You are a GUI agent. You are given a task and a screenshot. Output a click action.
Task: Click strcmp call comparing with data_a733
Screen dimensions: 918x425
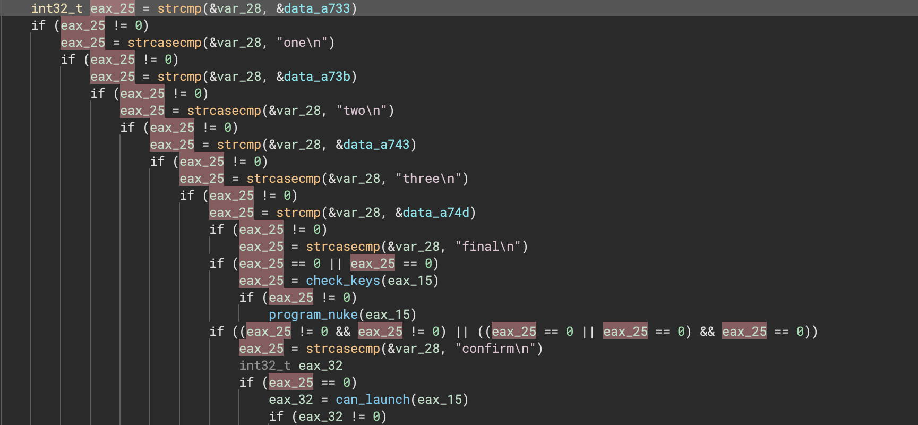(x=179, y=8)
